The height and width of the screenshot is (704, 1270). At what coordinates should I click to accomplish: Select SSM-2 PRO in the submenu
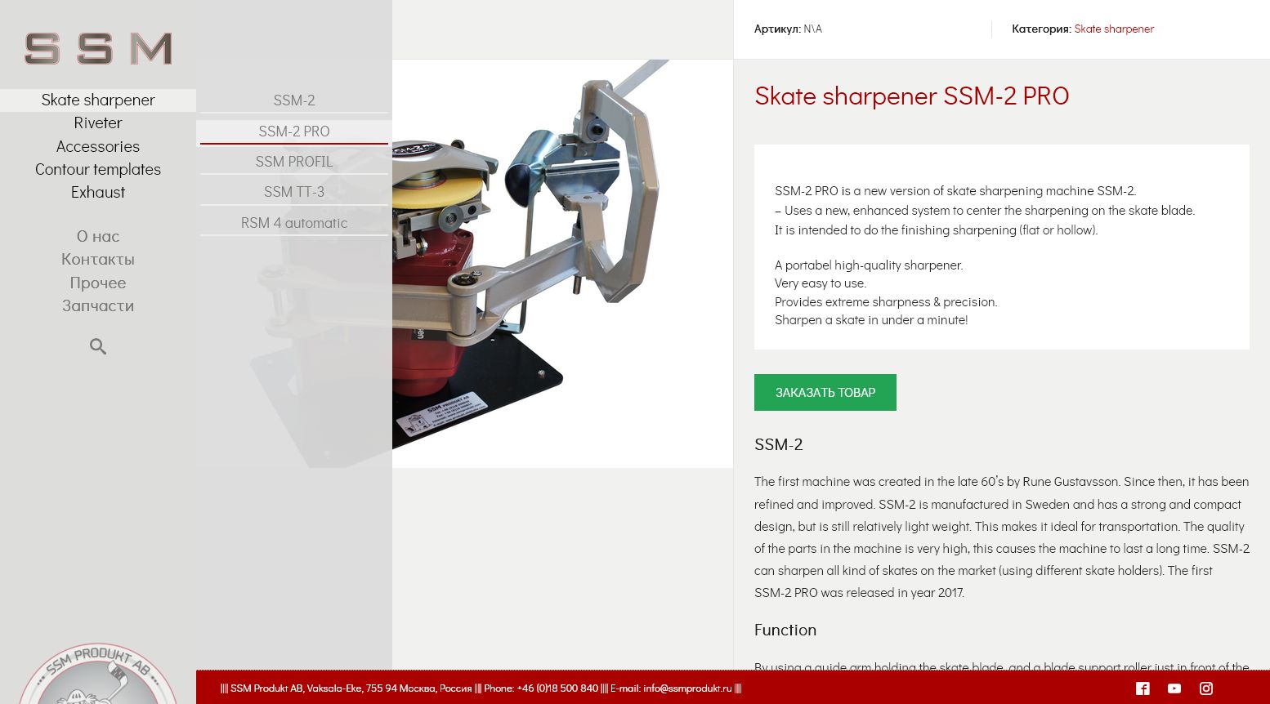pyautogui.click(x=294, y=131)
